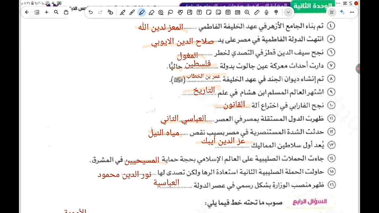Tap the S icon in status bar
Image resolution: width=379 pixels, height=213 pixels.
351,3
